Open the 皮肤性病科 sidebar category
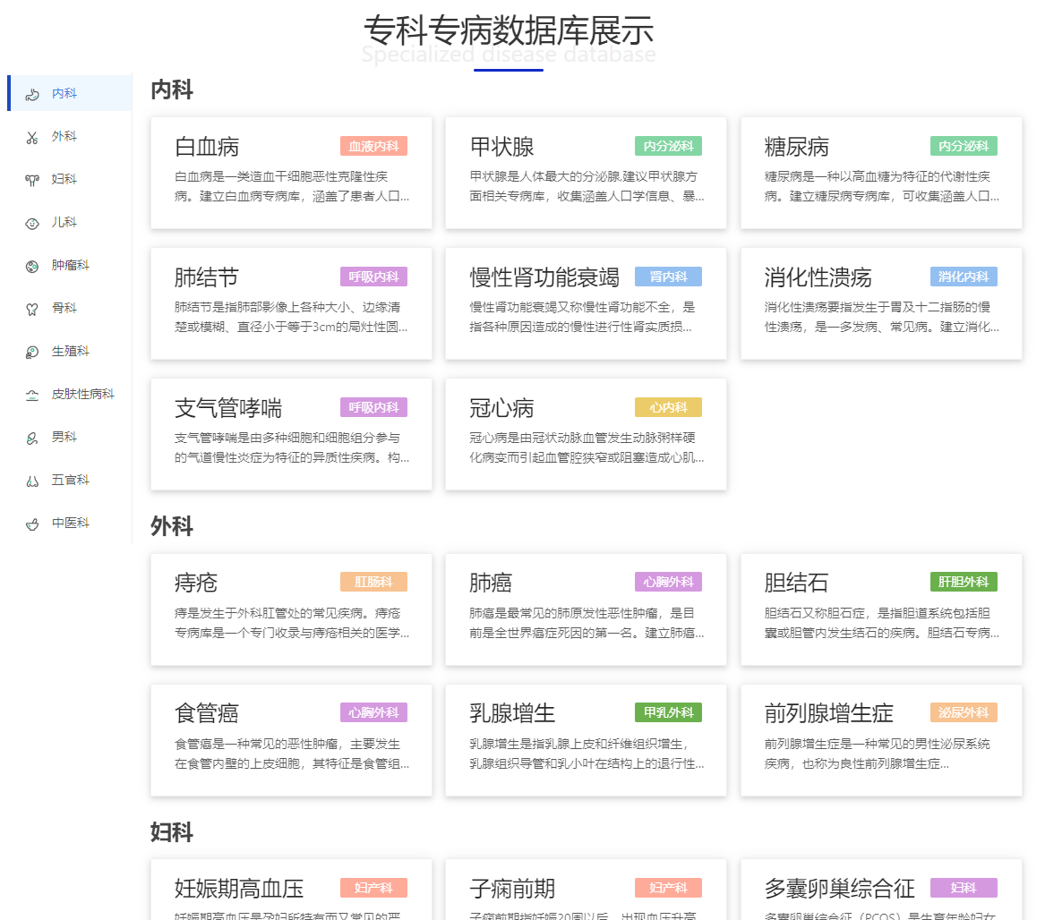 [x=82, y=395]
